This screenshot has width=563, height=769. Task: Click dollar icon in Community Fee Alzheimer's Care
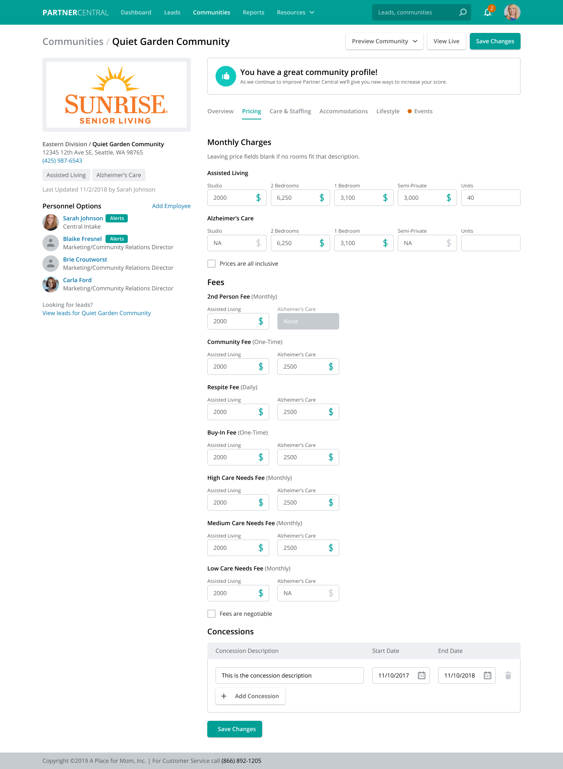pos(331,367)
